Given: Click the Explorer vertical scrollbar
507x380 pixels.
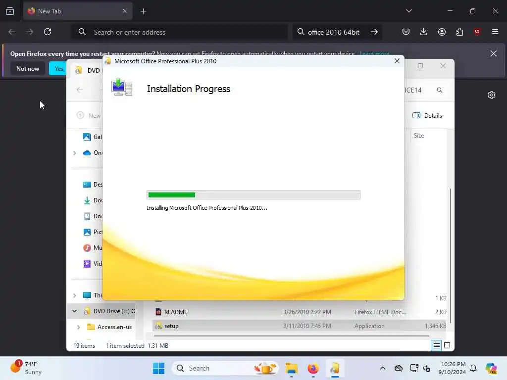Looking at the screenshot, I should coord(450,255).
